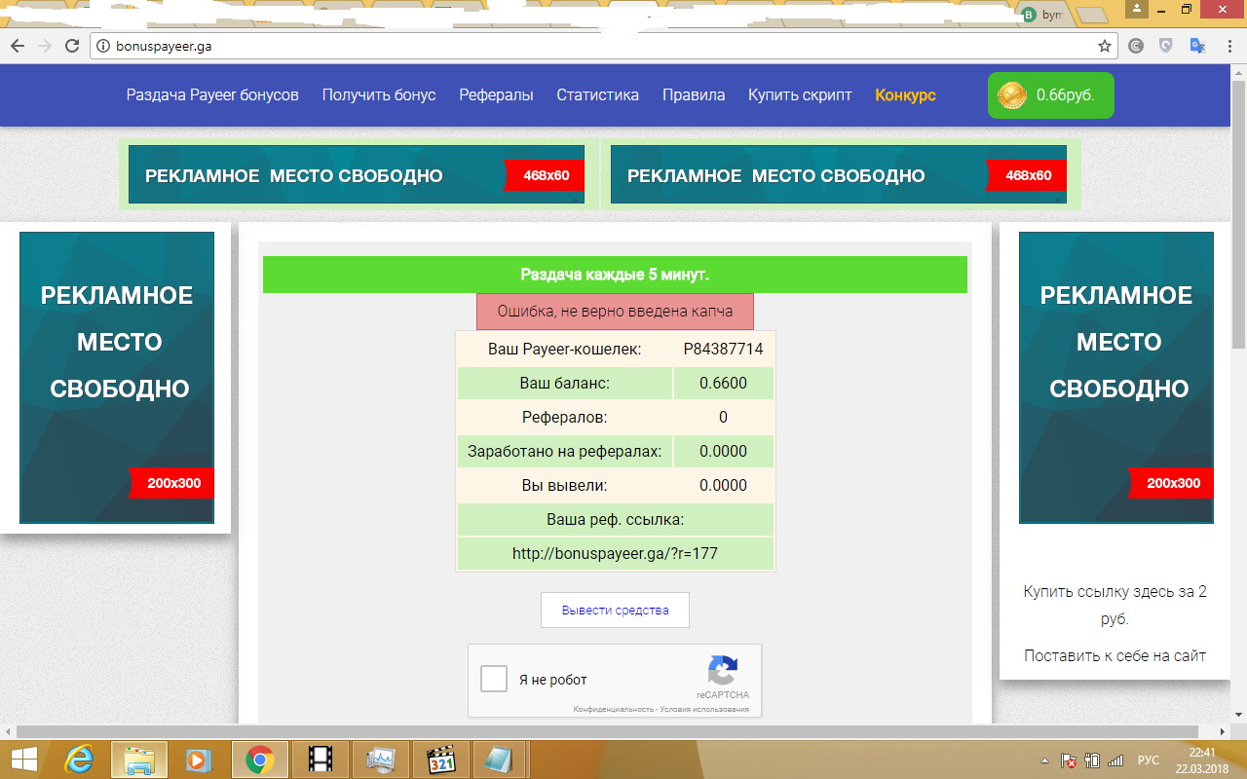This screenshot has height=779, width=1247.
Task: Click the left 468x60 advertising banner
Action: pos(357,175)
